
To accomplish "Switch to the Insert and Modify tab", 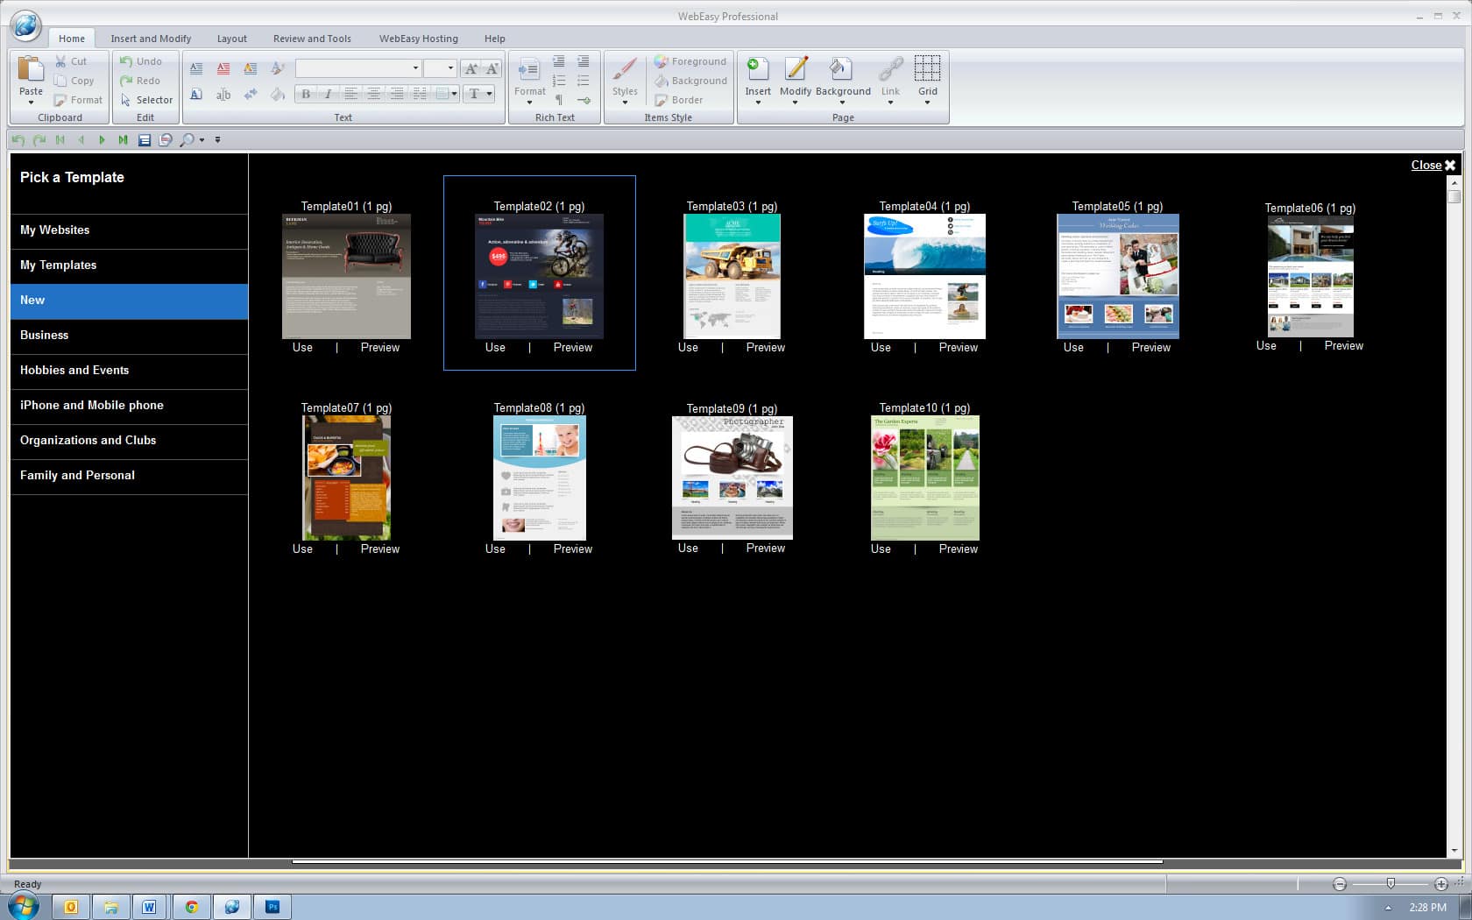I will (151, 39).
